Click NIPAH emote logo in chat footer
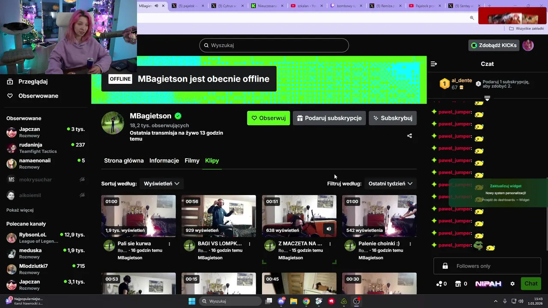Screen dimensions: 548x308 tap(488, 284)
